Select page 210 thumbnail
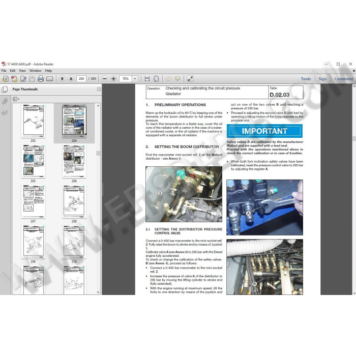Viewport: 356px width, 356px height. [74, 242]
